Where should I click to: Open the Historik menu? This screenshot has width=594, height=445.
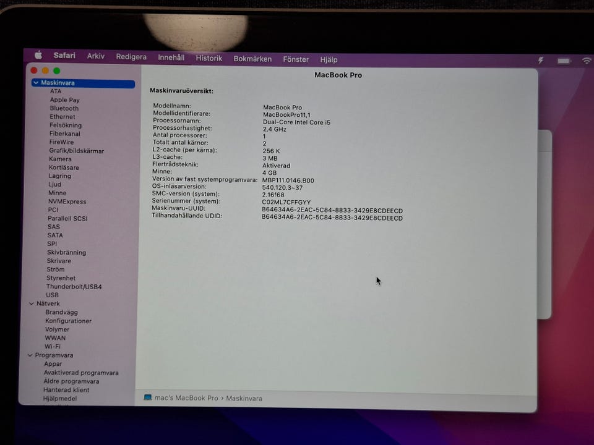click(x=209, y=58)
